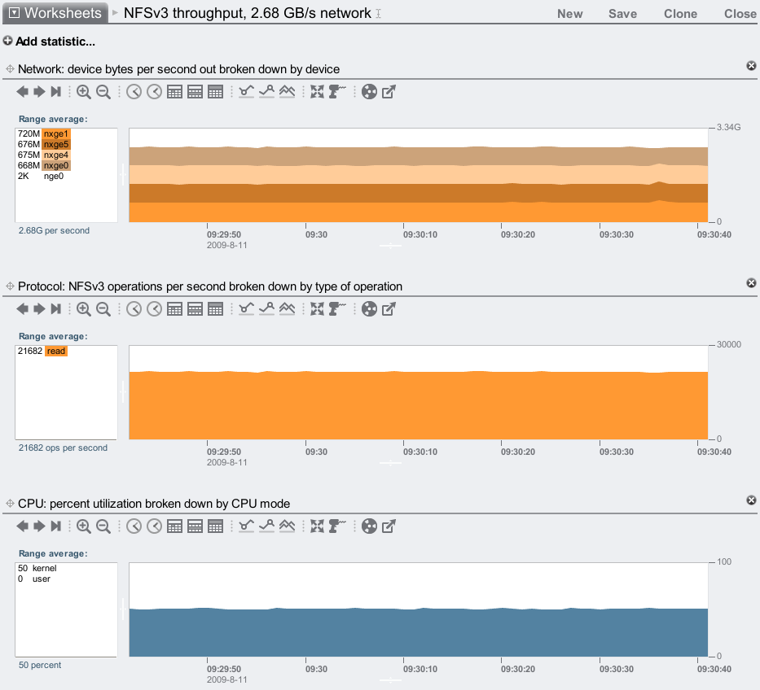The width and height of the screenshot is (760, 690).
Task: Click move handle of Protocol NFSv3 panel
Action: click(x=11, y=286)
